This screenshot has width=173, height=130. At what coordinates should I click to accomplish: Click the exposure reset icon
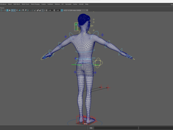point(46,10)
